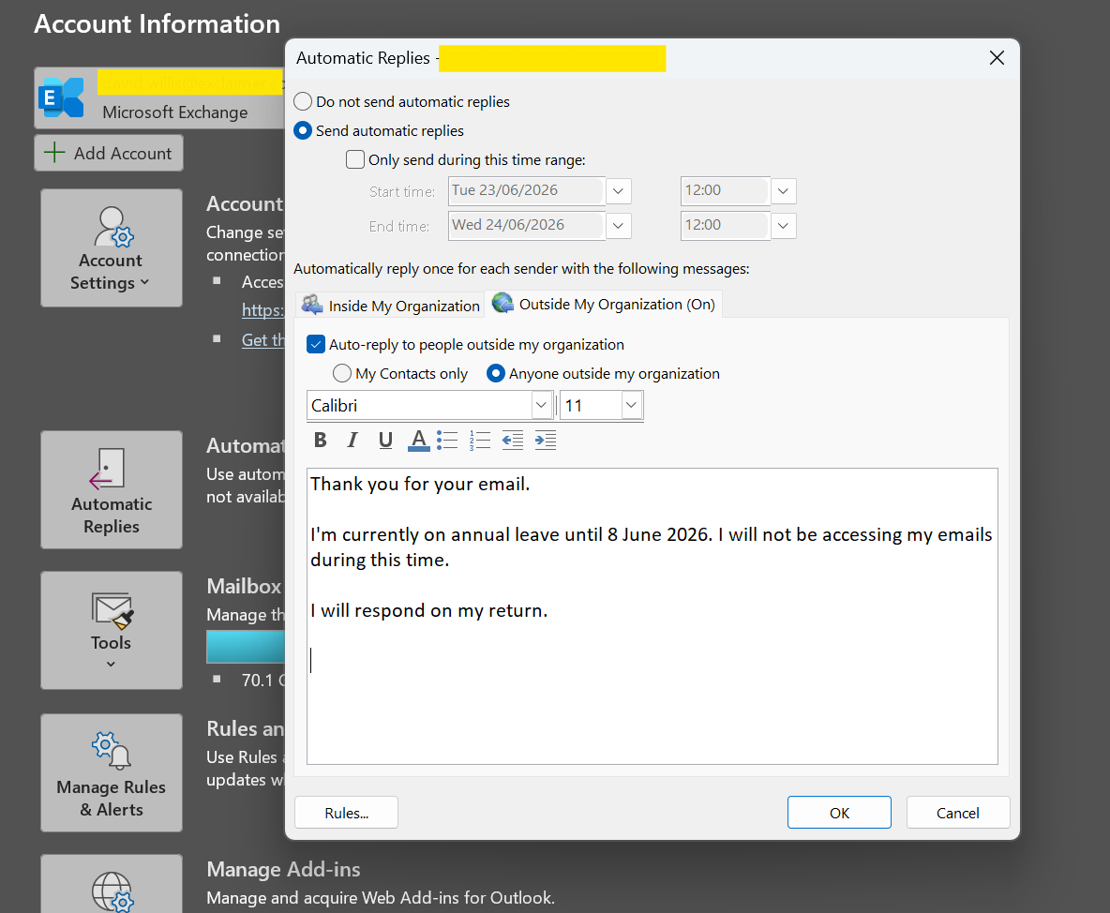Open the font color button
Image resolution: width=1110 pixels, height=913 pixels.
418,441
